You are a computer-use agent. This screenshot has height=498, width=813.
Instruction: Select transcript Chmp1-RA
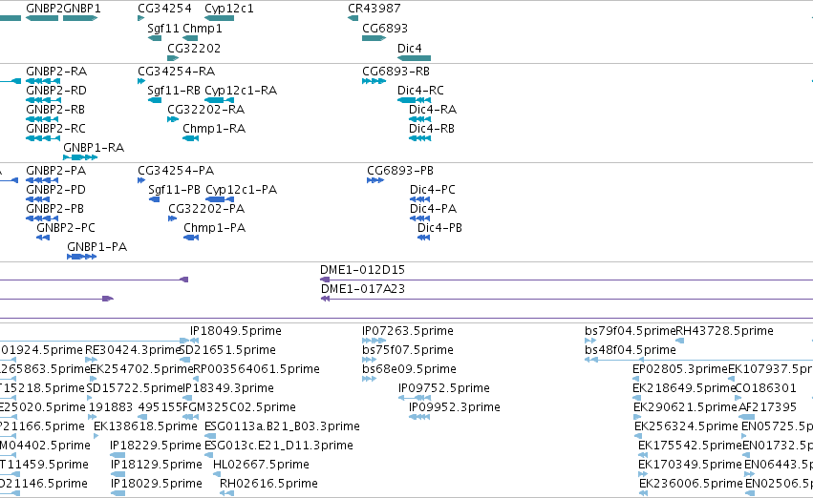[x=214, y=129]
